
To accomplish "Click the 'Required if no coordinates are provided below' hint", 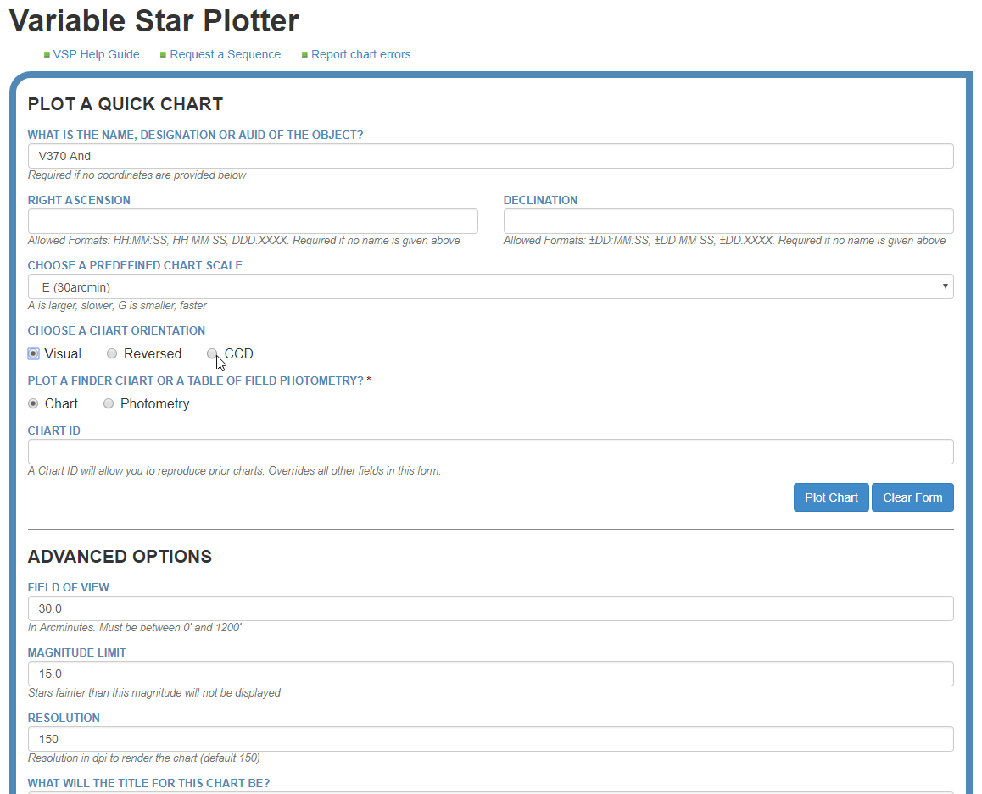I will pos(137,175).
